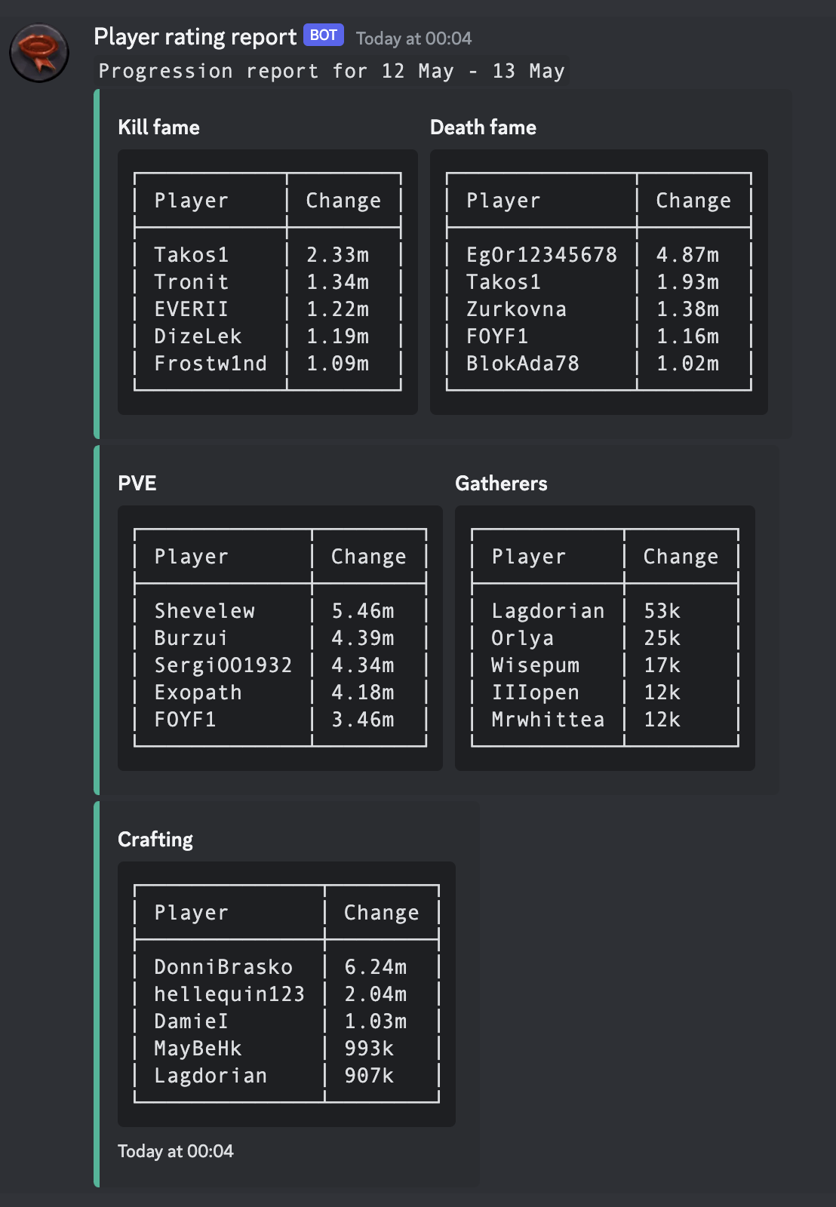Click the Kill fame embed heading
836x1207 pixels.
pyautogui.click(x=158, y=127)
